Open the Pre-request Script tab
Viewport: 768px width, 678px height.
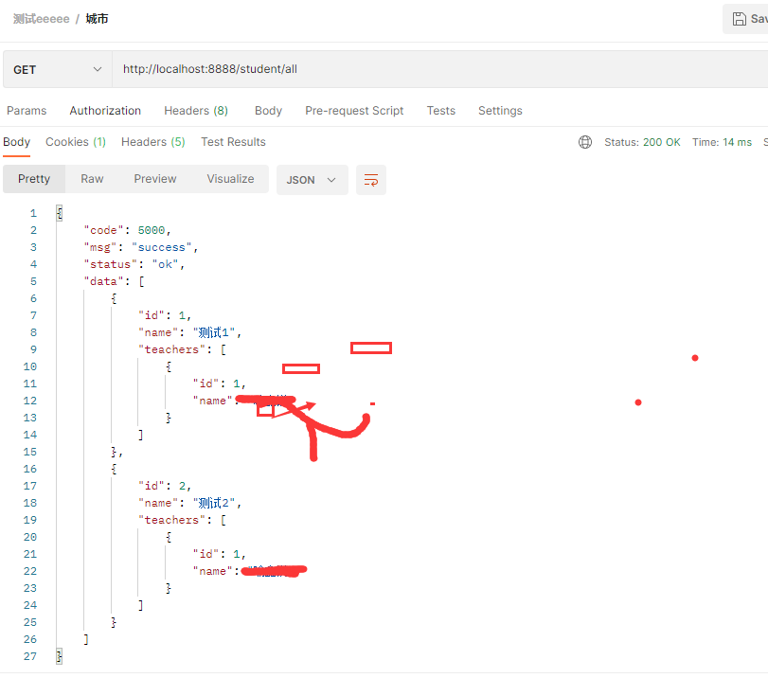[354, 111]
